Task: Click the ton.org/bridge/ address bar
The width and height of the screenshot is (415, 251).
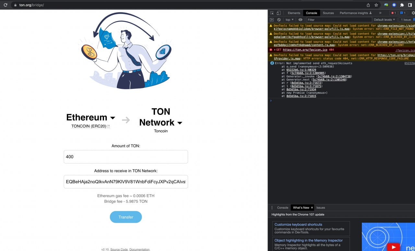Action: click(x=31, y=5)
